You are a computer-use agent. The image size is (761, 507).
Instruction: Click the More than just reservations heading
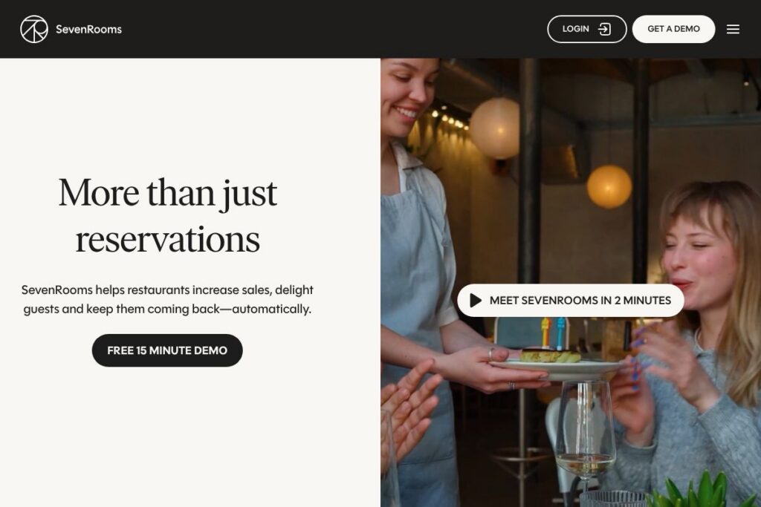[x=167, y=215]
